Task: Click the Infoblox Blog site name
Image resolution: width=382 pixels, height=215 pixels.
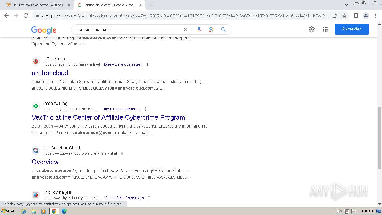Action: [x=56, y=103]
